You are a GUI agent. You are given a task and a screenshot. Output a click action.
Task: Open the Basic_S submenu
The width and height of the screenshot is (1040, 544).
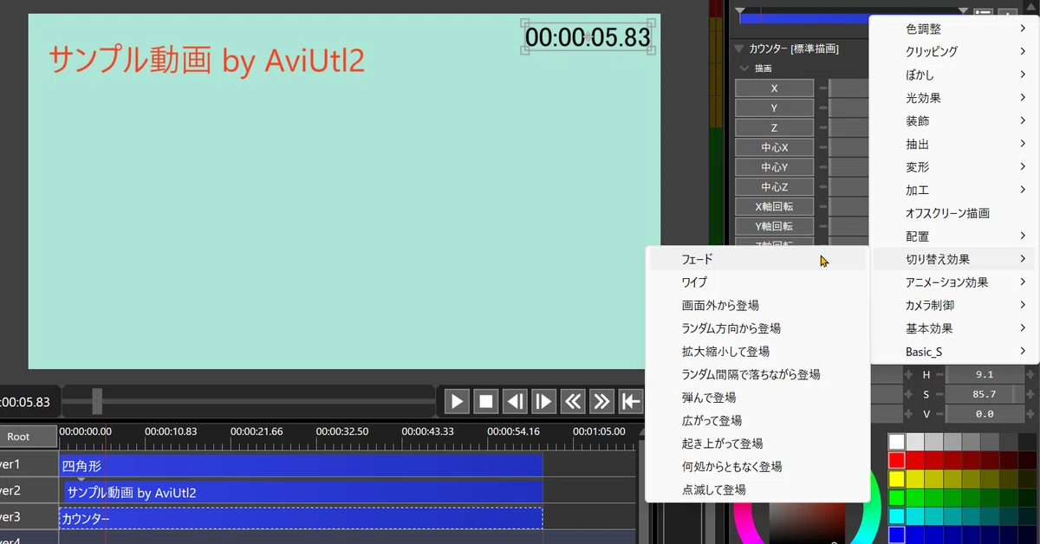956,352
